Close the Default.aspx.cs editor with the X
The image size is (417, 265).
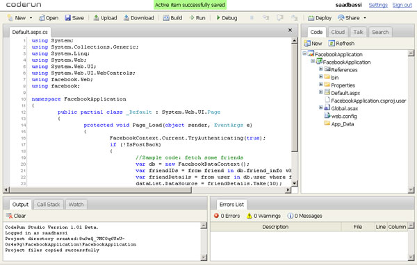point(290,31)
